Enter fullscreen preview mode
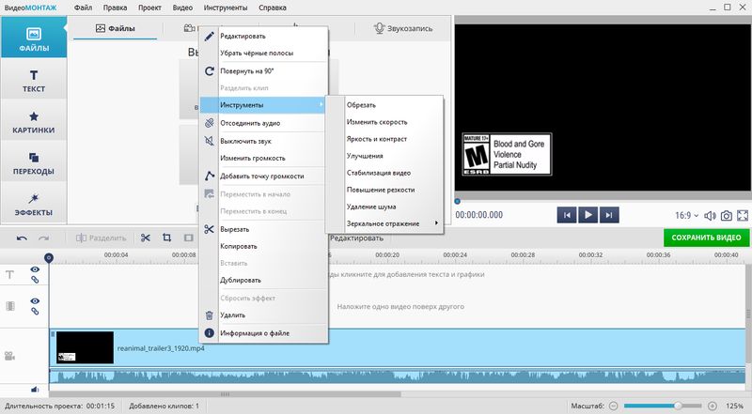752x414 pixels. tap(743, 215)
